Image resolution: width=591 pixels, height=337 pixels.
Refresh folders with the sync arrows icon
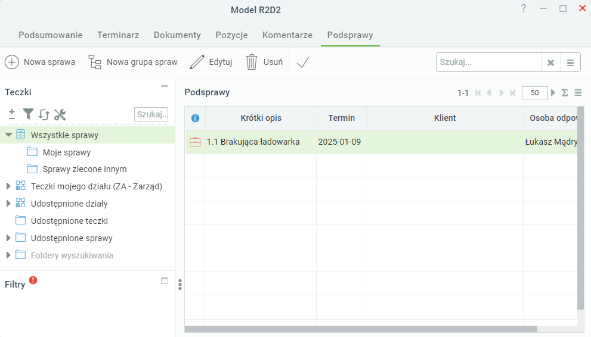tap(44, 114)
